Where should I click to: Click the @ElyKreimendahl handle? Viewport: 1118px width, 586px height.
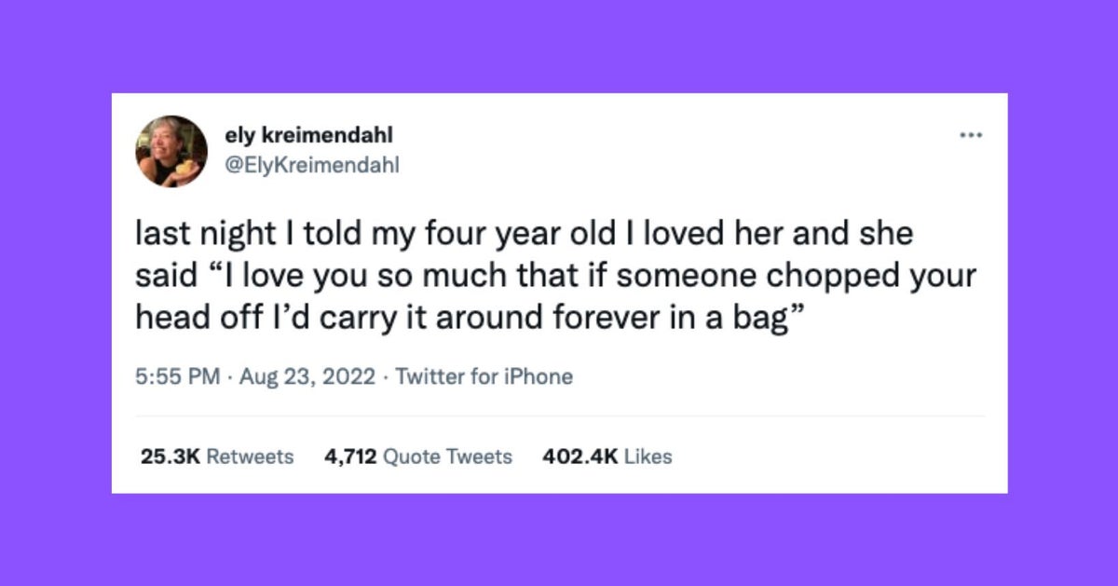311,166
